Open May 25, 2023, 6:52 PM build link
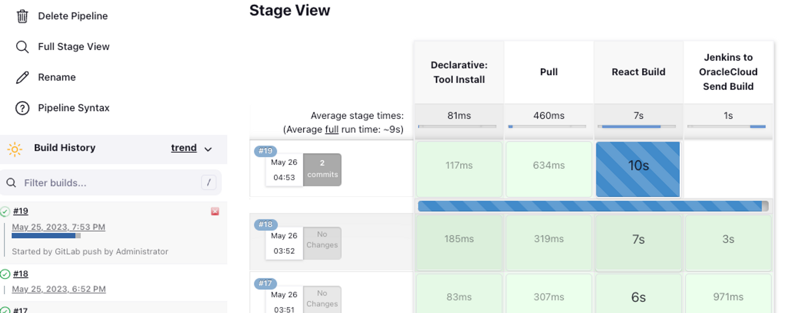The width and height of the screenshot is (803, 313). pos(59,289)
